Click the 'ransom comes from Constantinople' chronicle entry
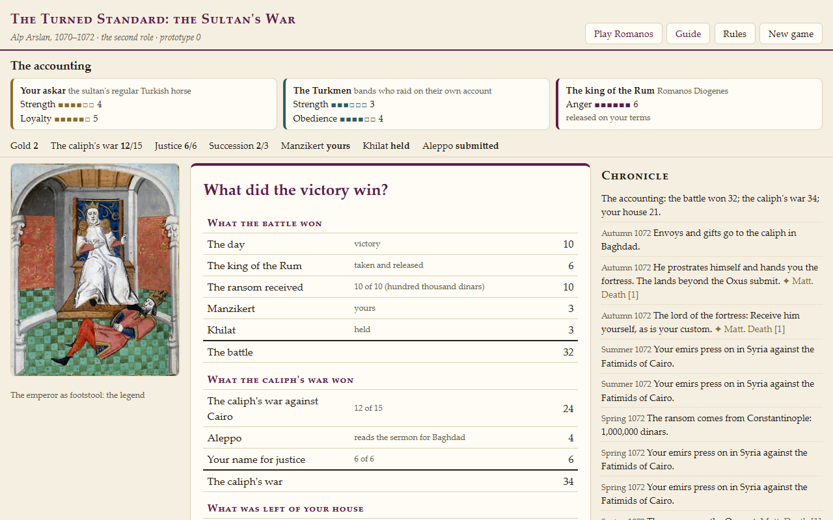Viewport: 833px width, 520px height. click(x=711, y=425)
